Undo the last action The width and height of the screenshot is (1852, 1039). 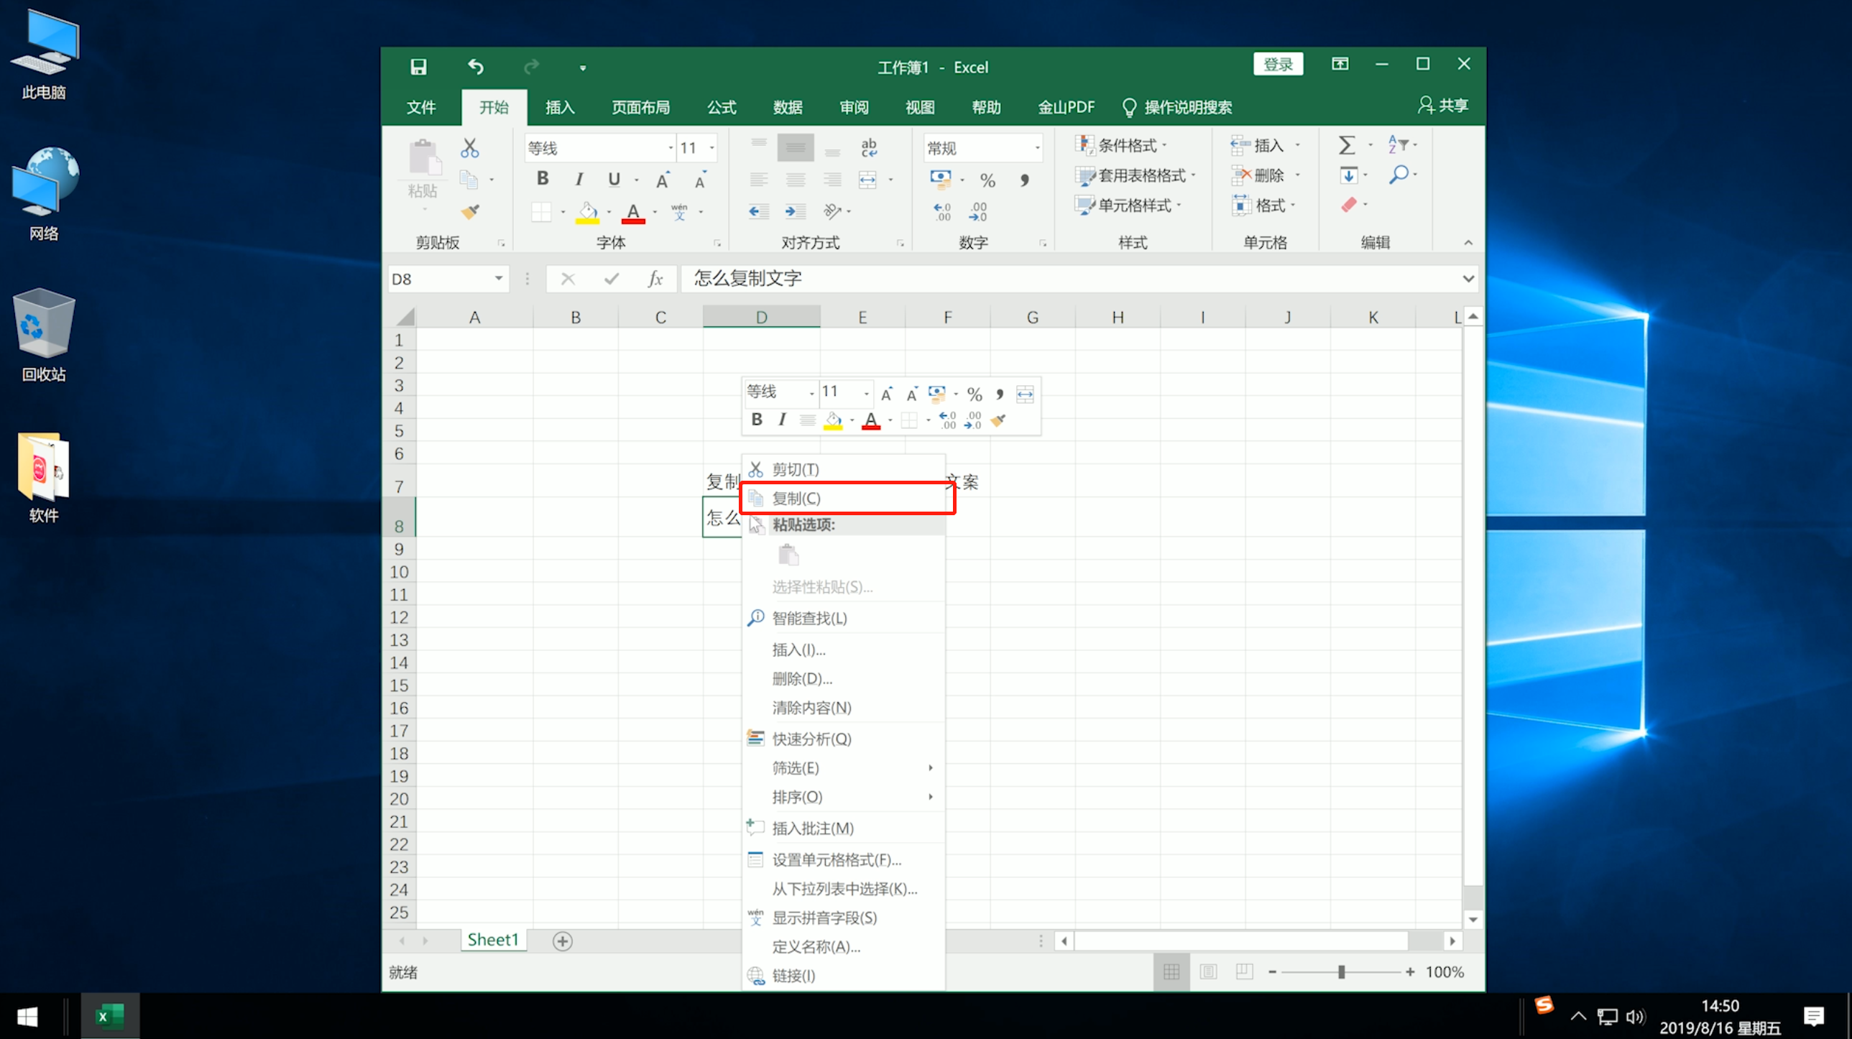click(475, 67)
